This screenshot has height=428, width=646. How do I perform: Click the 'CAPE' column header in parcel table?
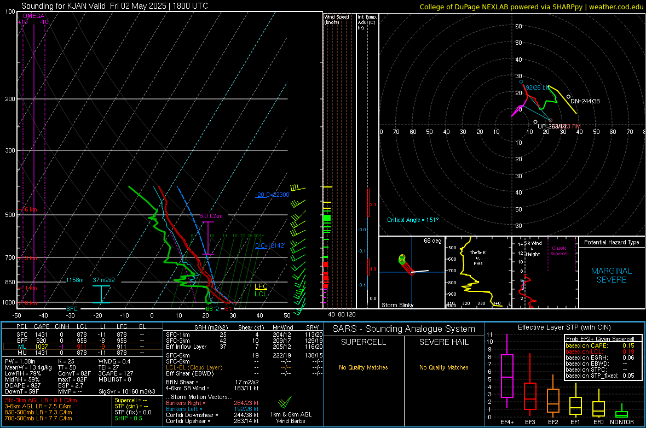coord(42,326)
